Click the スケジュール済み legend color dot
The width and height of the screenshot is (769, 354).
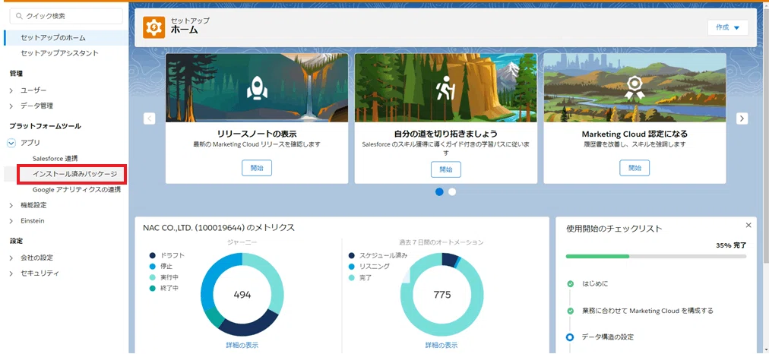351,255
